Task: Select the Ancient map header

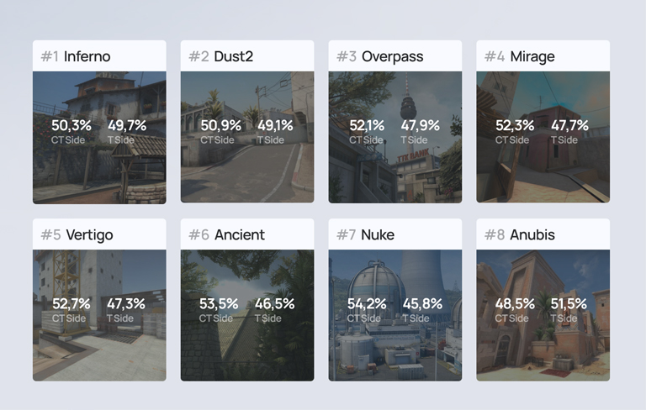Action: tap(239, 235)
